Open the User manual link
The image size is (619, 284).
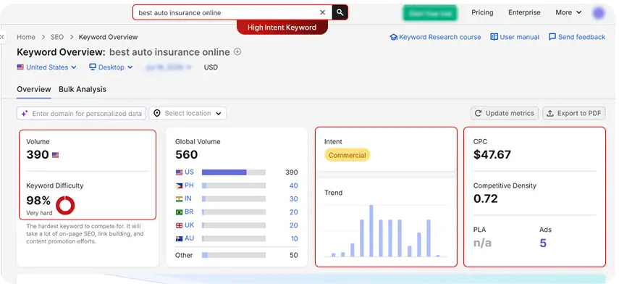point(515,37)
